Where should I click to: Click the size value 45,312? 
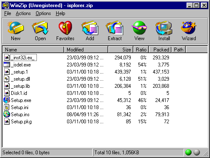[124, 100]
